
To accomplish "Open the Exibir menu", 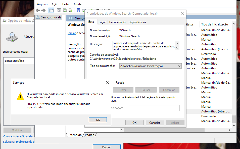I will click(66, 4).
